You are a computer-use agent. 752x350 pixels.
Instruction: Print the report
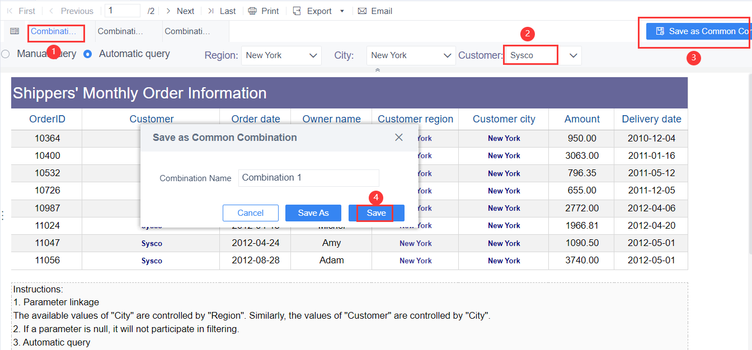263,11
